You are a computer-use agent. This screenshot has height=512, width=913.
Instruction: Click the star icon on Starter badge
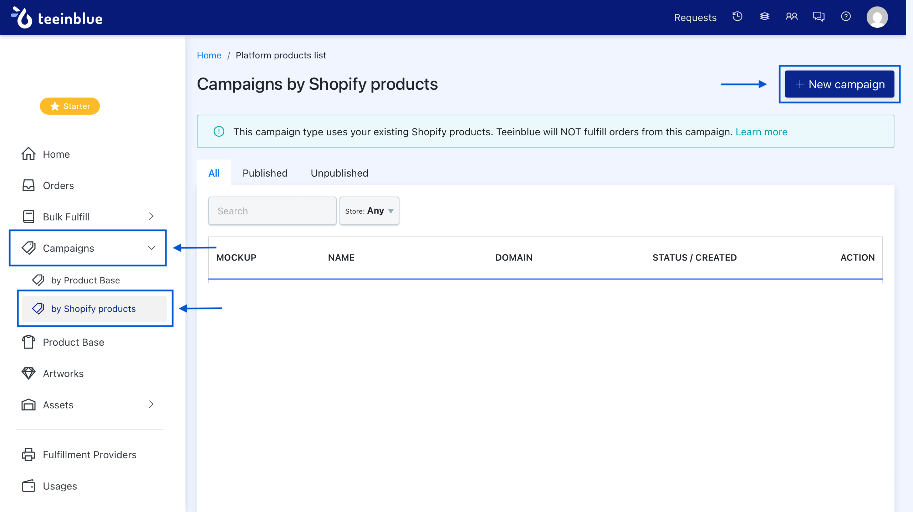55,106
